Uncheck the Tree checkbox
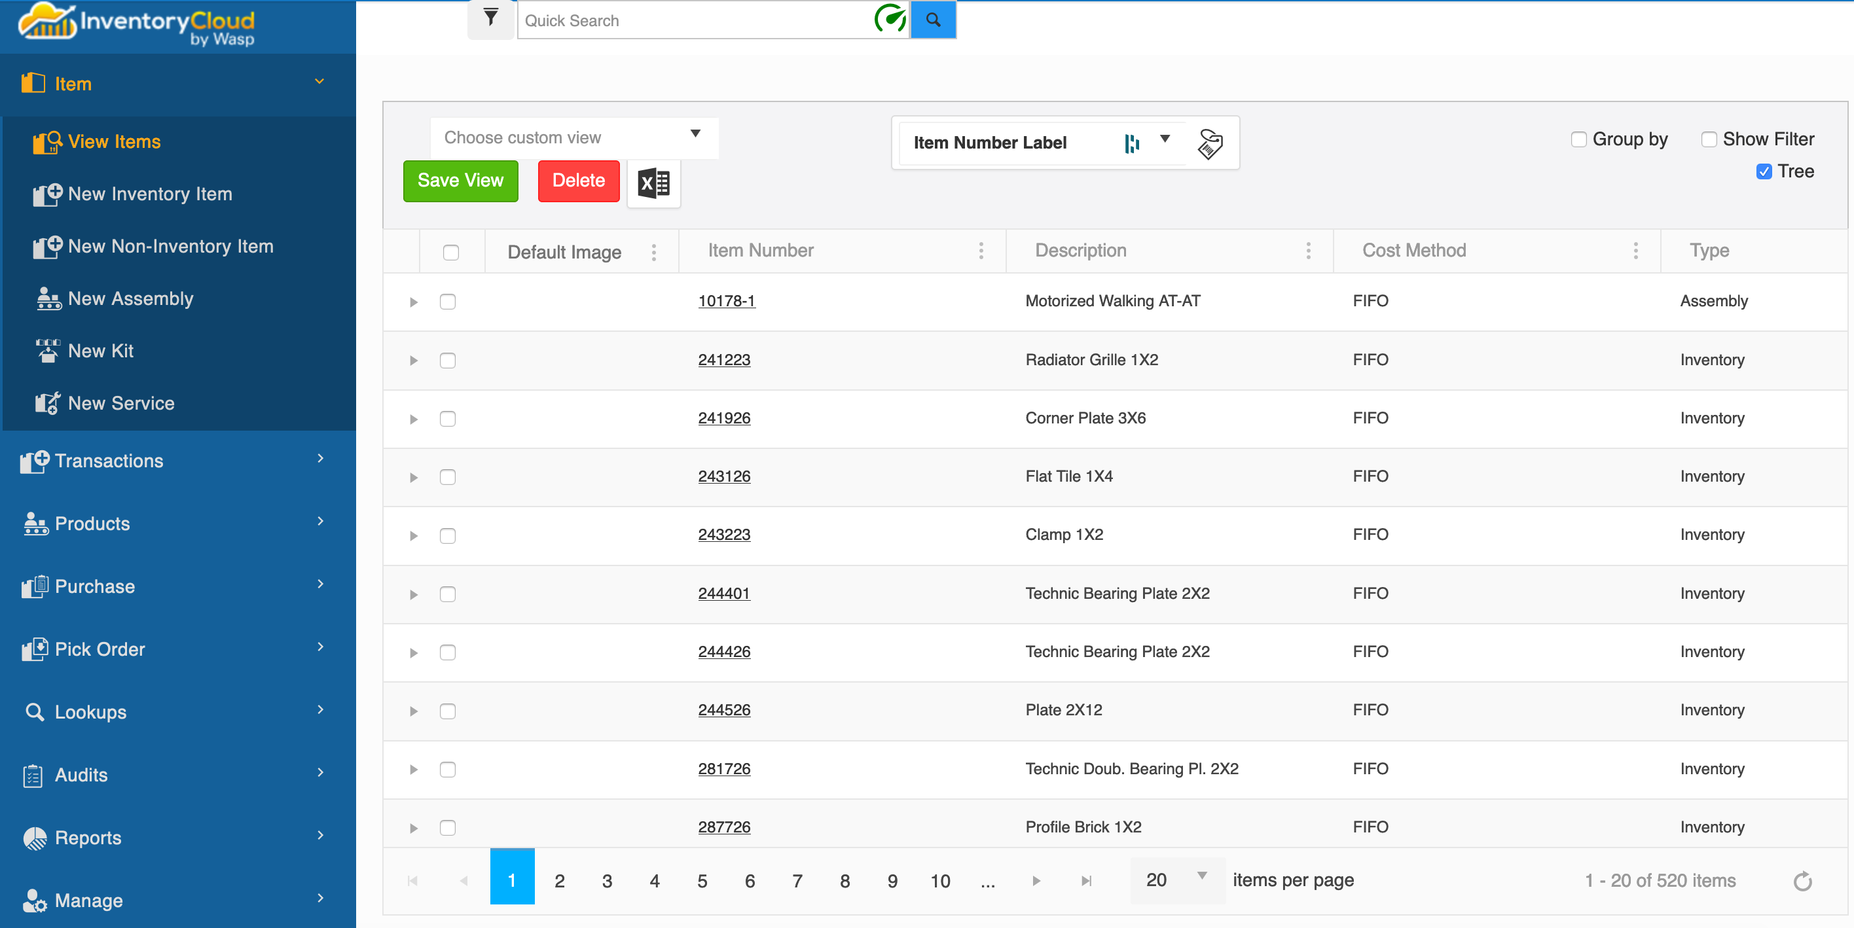 click(x=1763, y=171)
